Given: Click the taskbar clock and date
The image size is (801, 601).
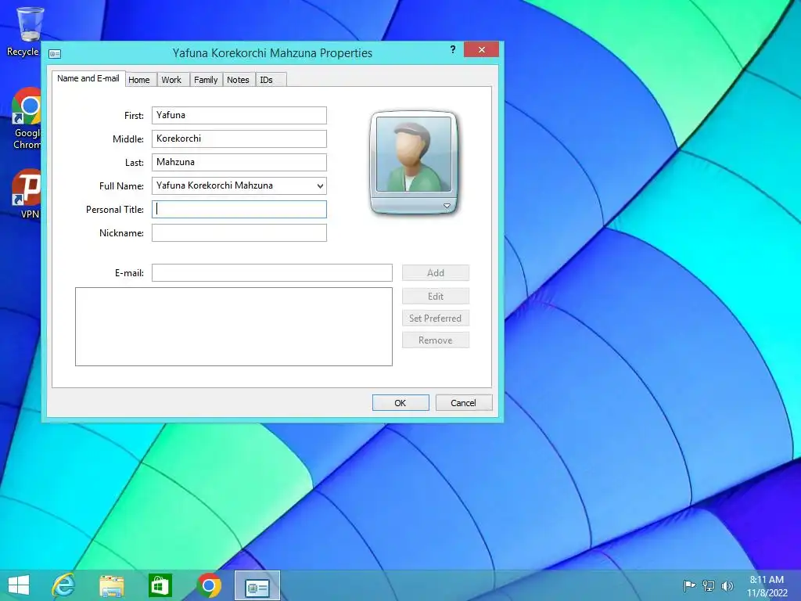Looking at the screenshot, I should click(767, 586).
